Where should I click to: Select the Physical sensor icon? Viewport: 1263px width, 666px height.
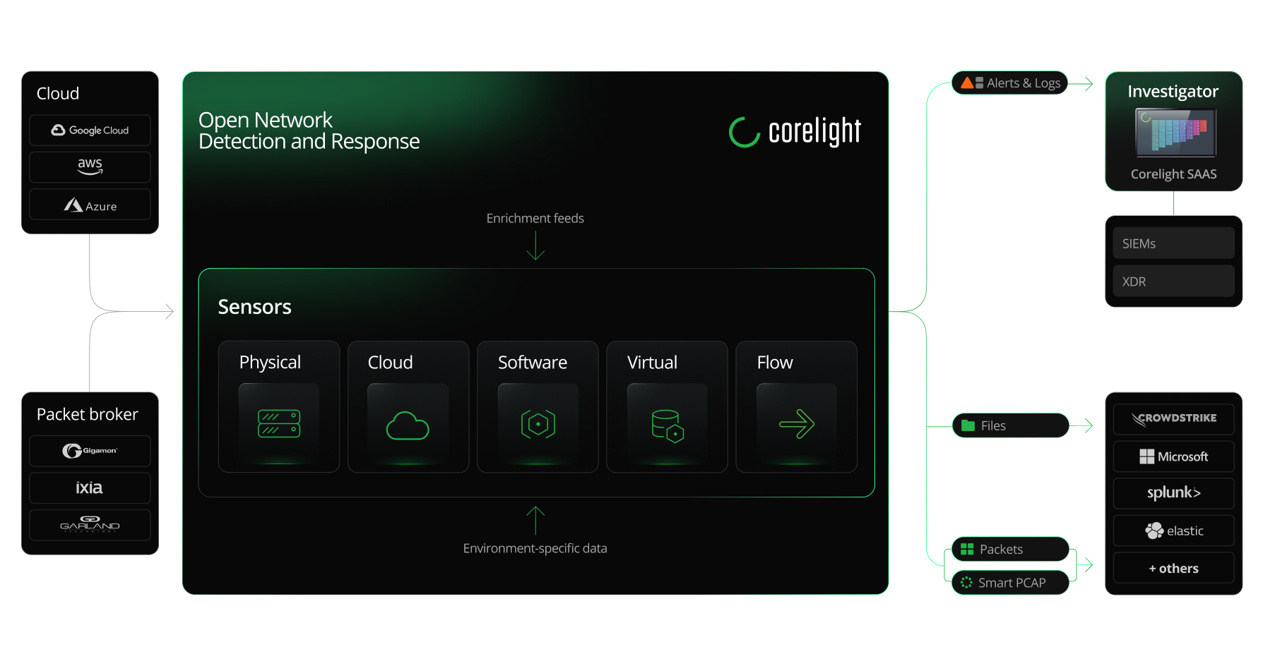click(x=278, y=423)
